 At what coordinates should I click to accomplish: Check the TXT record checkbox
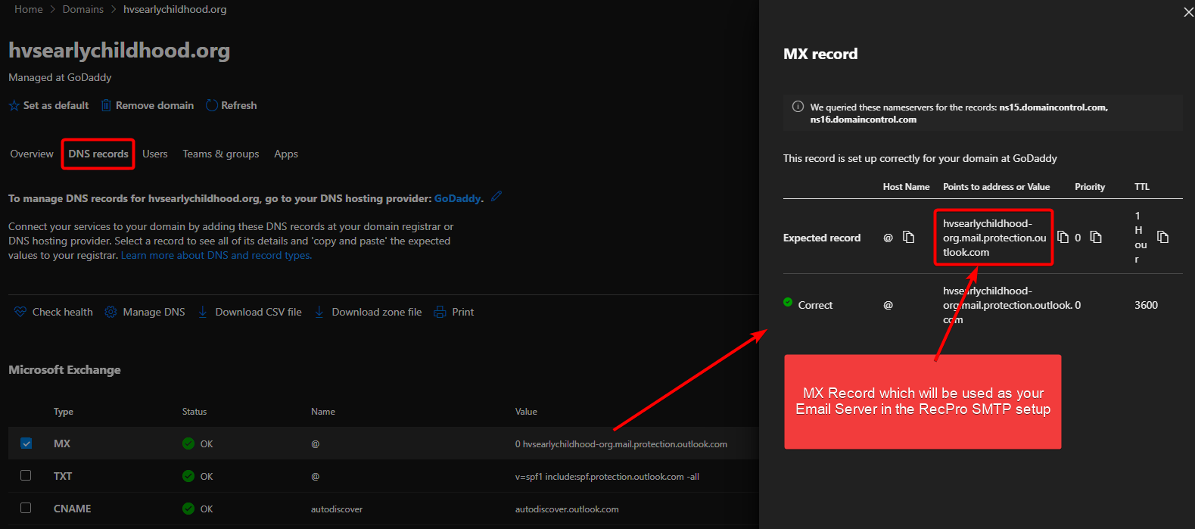(26, 475)
